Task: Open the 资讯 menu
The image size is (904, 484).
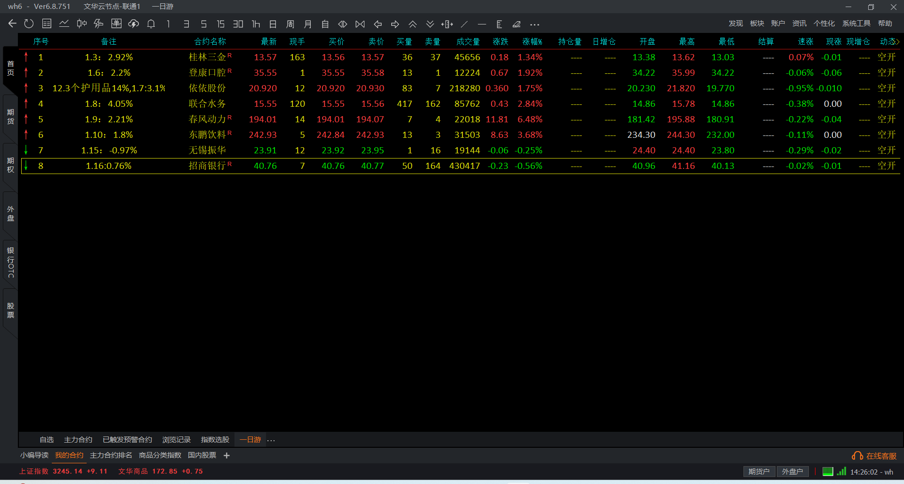Action: pos(799,24)
